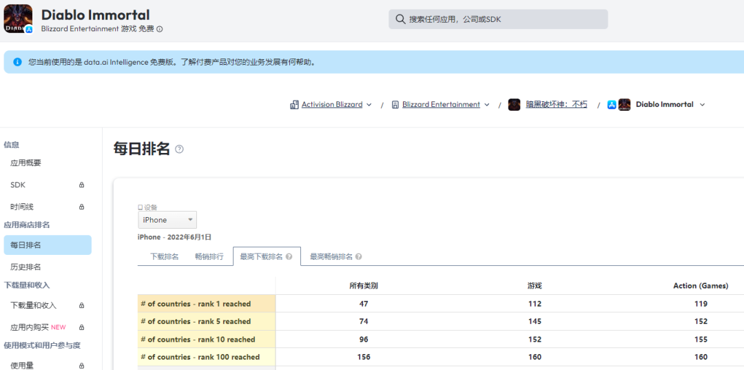744x370 pixels.
Task: Open the 暗黑破坏神：不朽 link
Action: 556,104
